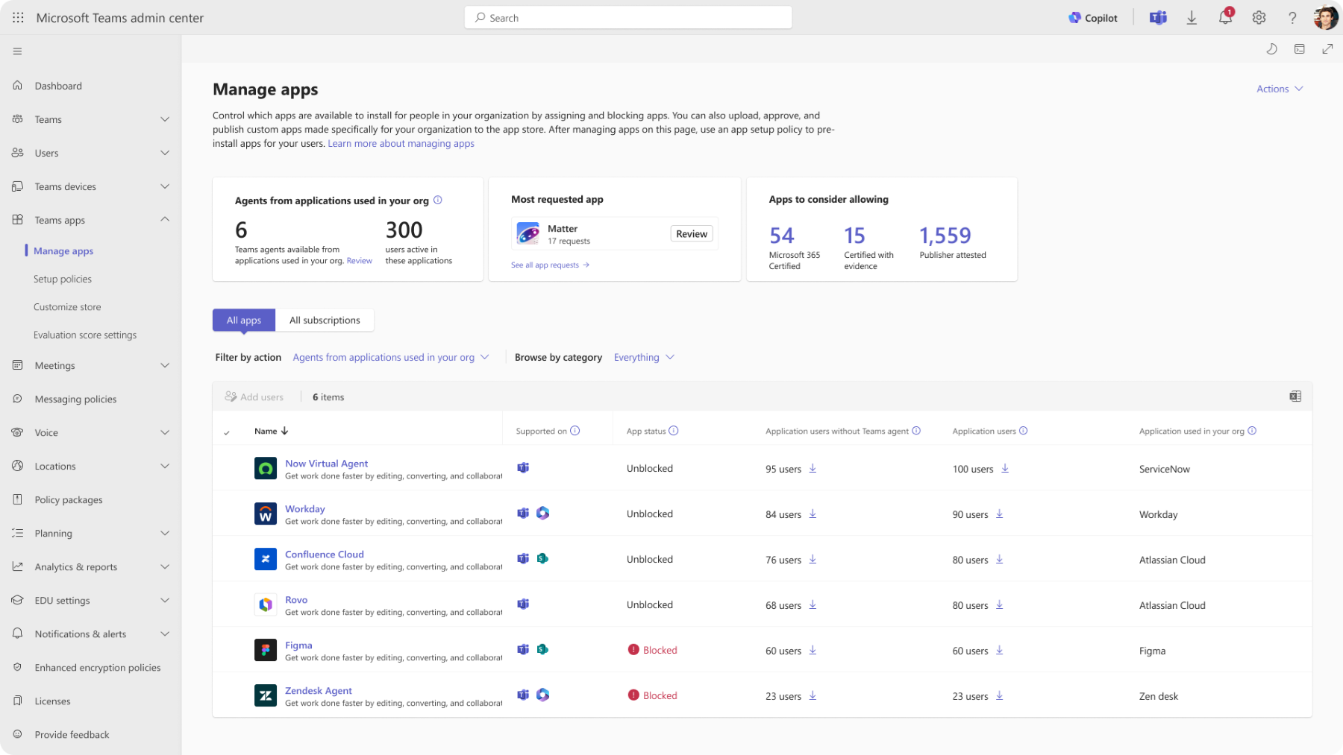Open the Confluence Cloud app link
The height and width of the screenshot is (755, 1343).
[x=325, y=555]
